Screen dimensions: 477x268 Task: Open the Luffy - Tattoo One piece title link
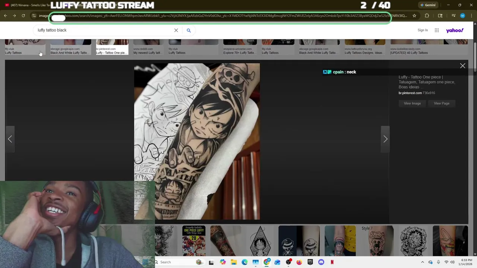(427, 82)
